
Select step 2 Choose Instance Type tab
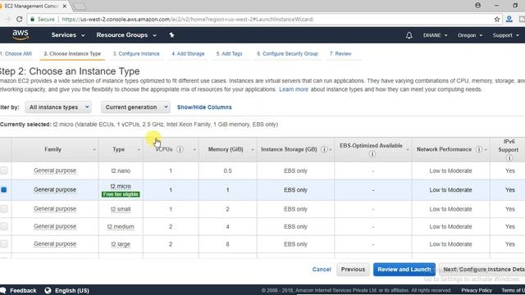tap(72, 53)
